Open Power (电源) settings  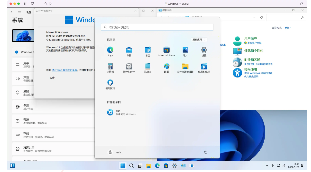point(53,121)
